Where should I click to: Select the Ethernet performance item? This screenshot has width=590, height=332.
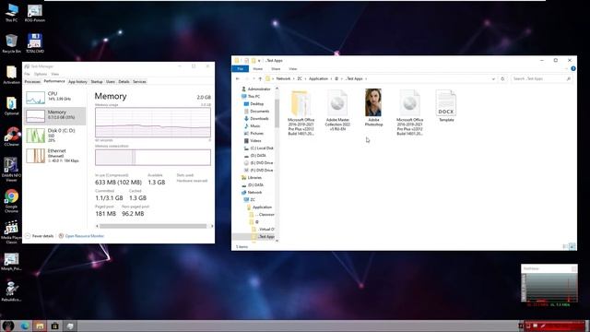(x=55, y=156)
